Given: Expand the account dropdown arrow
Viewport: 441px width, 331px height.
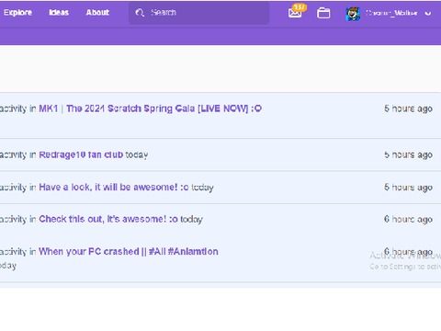Looking at the screenshot, I should (x=428, y=13).
